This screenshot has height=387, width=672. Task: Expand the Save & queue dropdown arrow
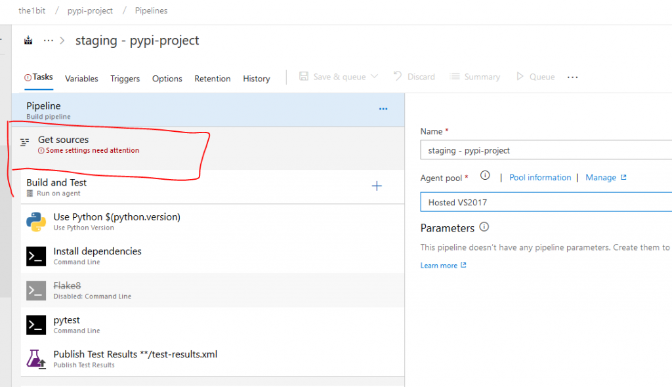pyautogui.click(x=374, y=76)
